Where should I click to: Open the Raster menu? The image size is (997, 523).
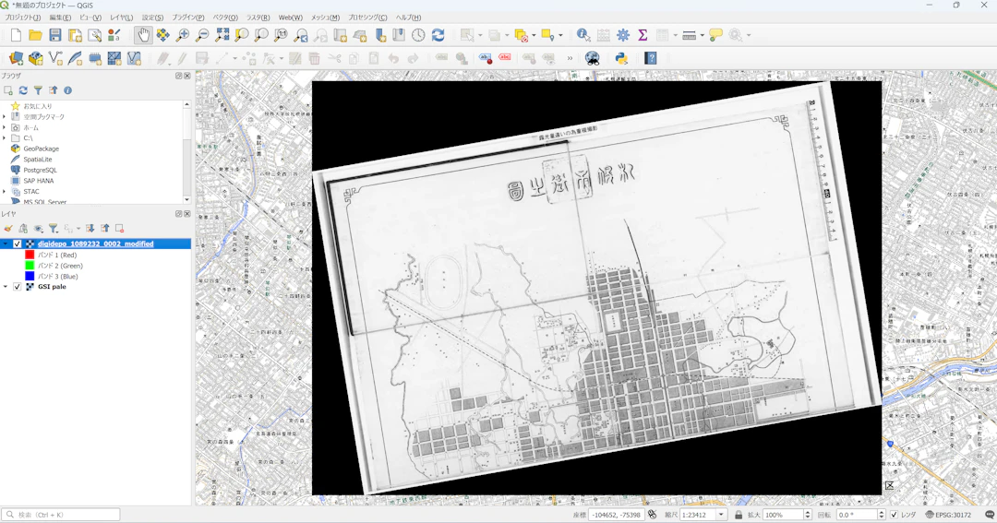tap(258, 18)
